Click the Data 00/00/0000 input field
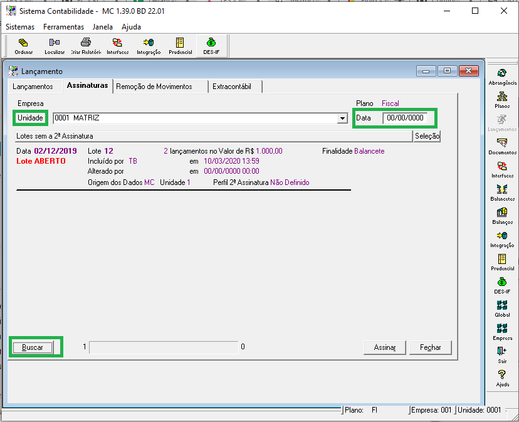The height and width of the screenshot is (422, 519). pos(405,118)
